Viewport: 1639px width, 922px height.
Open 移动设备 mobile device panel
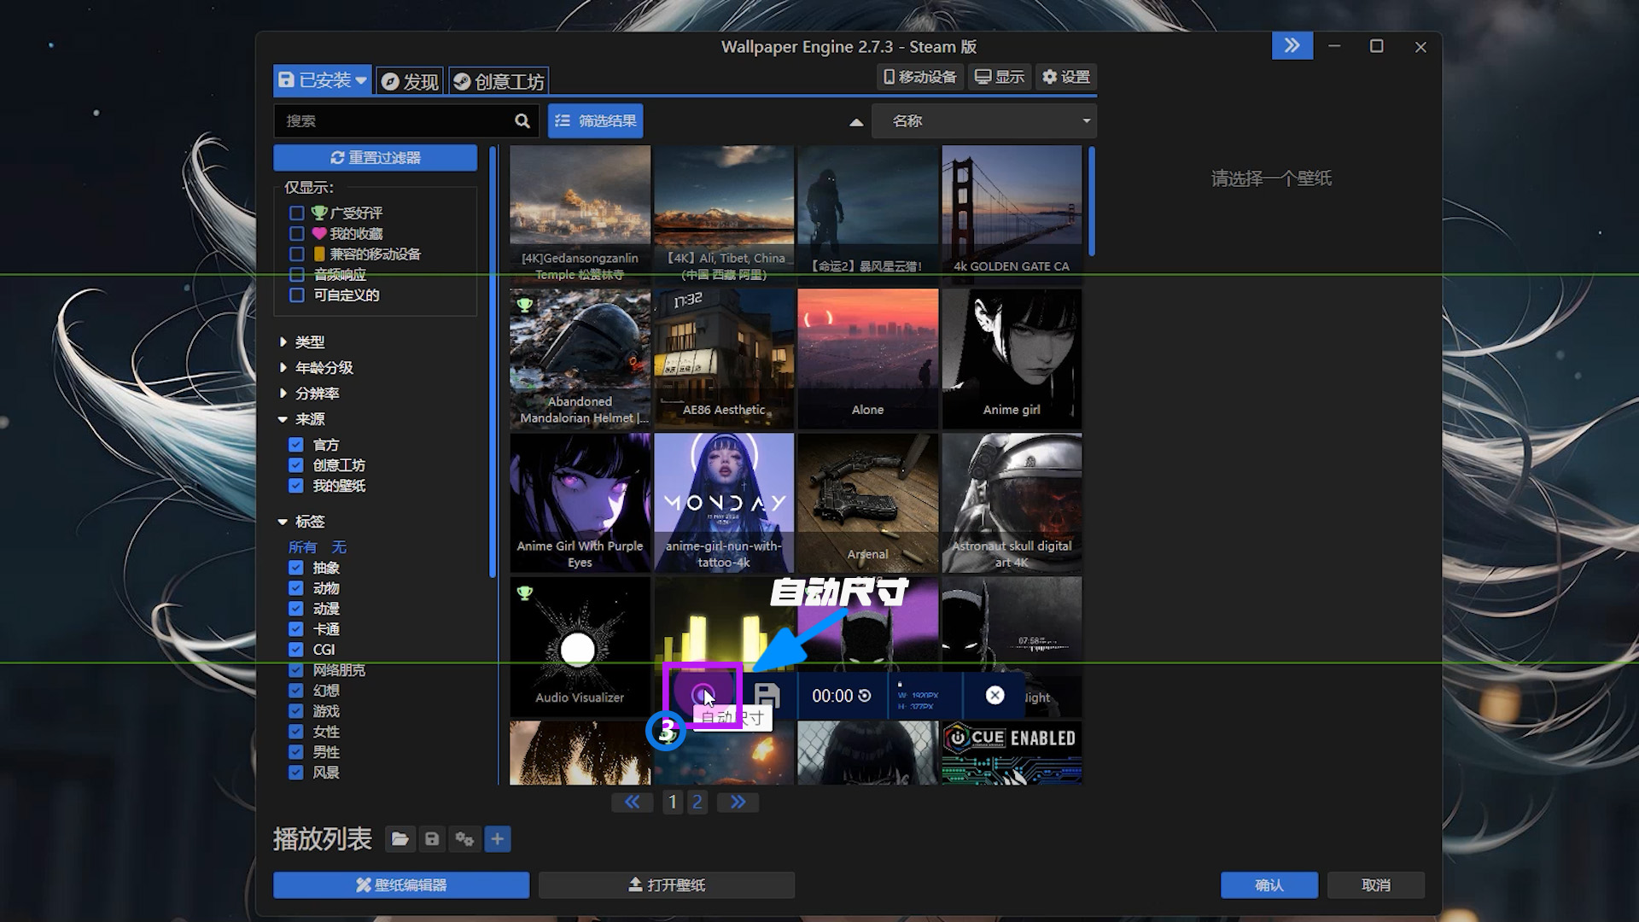pyautogui.click(x=920, y=77)
